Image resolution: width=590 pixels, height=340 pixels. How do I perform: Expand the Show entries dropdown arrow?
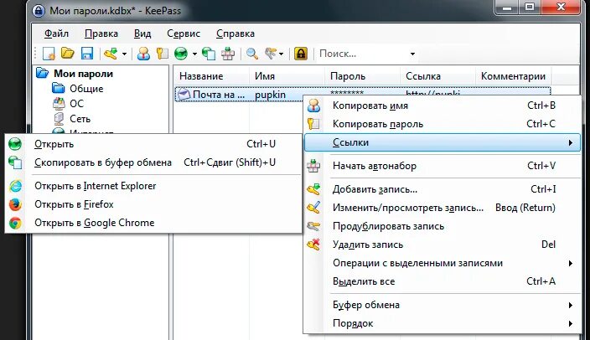click(281, 54)
